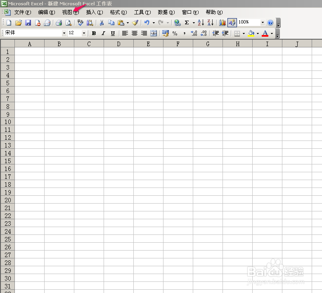Viewport: 322px width, 293px height.
Task: Expand the Borders style arrow
Action: tap(244, 33)
